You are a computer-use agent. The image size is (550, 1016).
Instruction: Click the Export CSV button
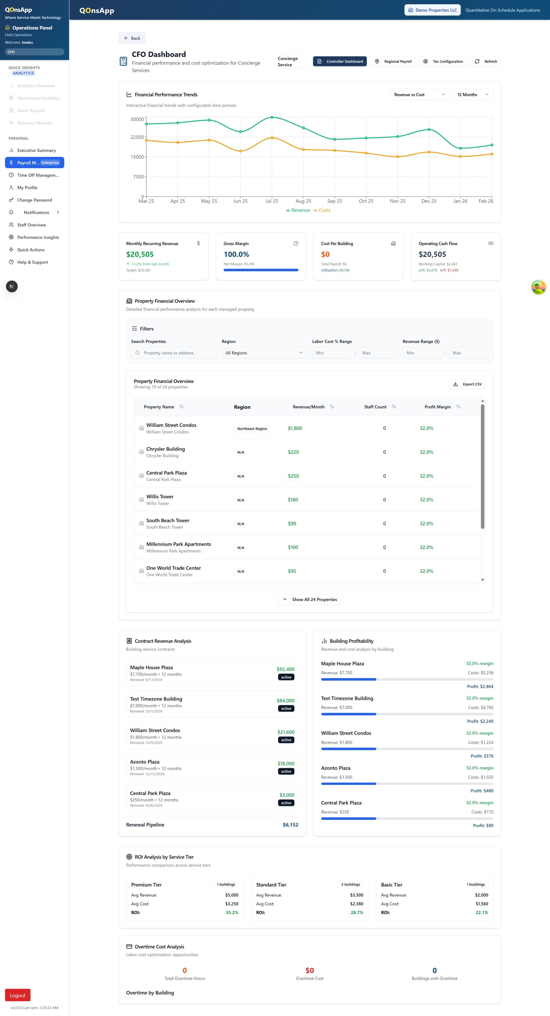[x=467, y=384]
